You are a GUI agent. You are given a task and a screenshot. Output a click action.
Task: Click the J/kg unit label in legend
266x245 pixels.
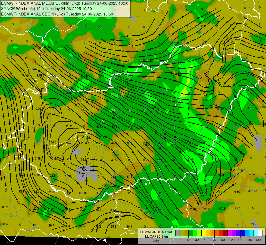click(156, 241)
